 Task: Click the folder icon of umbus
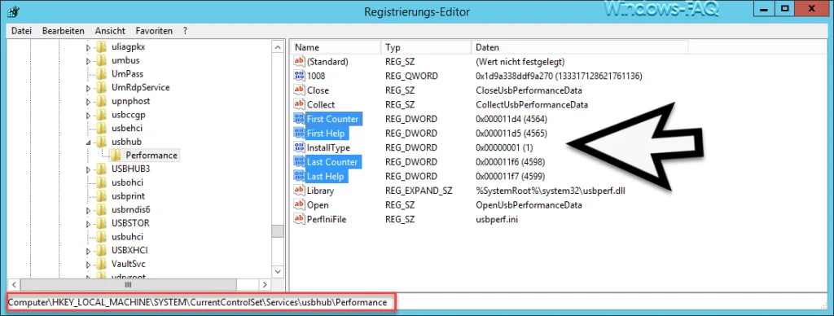(102, 60)
